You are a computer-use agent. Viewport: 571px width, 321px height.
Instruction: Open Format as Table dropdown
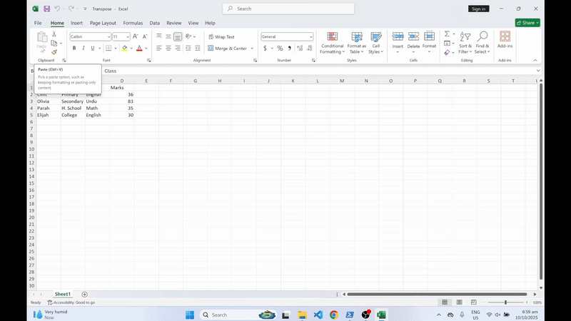click(x=356, y=43)
